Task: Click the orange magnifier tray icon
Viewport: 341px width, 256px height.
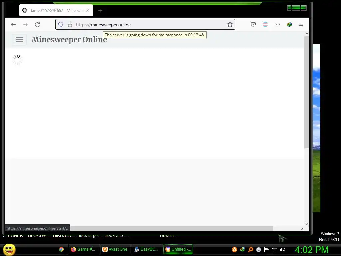Action: [x=250, y=250]
